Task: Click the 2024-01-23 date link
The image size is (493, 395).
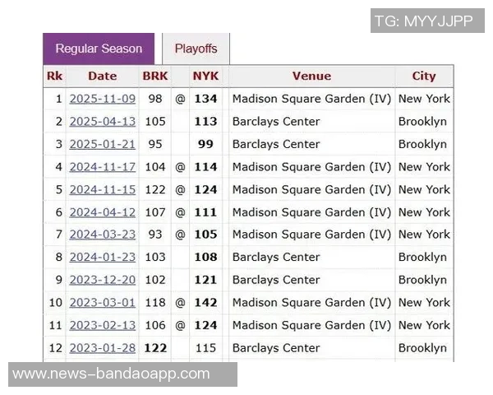Action: 102,258
